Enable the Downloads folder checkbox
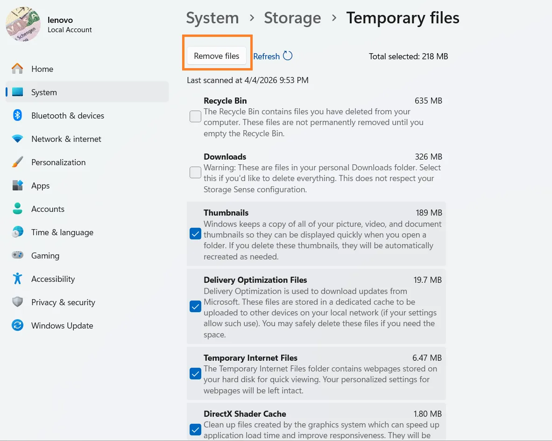The width and height of the screenshot is (552, 441). point(195,172)
